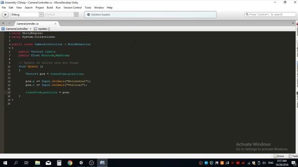Click the taskbar search icon
The height and width of the screenshot is (167, 298).
pyautogui.click(x=16, y=163)
